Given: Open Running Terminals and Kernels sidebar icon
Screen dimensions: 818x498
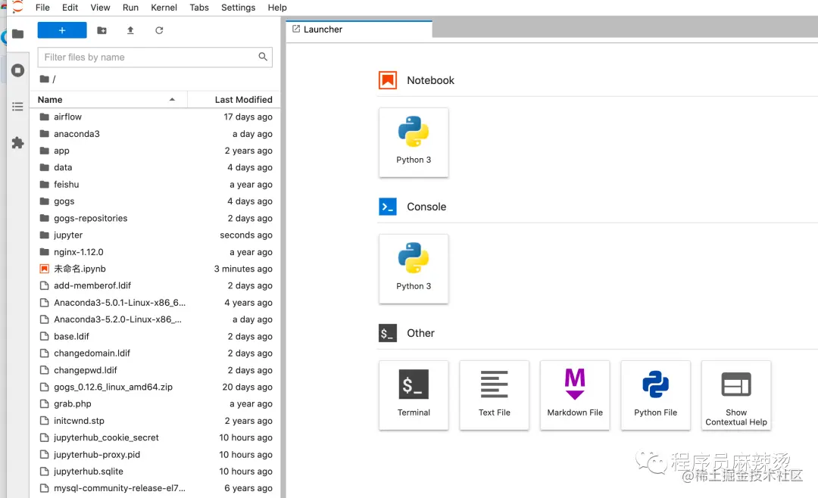Looking at the screenshot, I should pyautogui.click(x=17, y=70).
